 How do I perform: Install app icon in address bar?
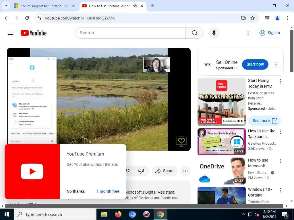[243, 18]
